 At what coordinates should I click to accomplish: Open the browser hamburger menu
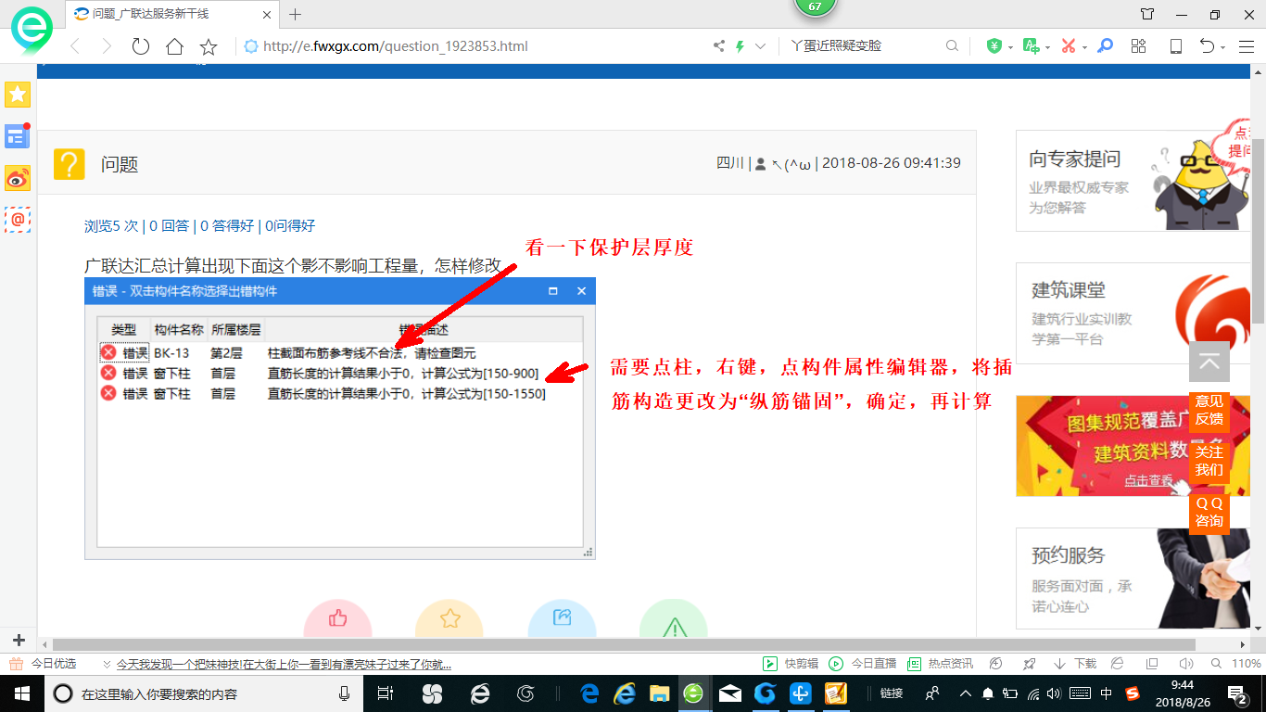(1247, 45)
